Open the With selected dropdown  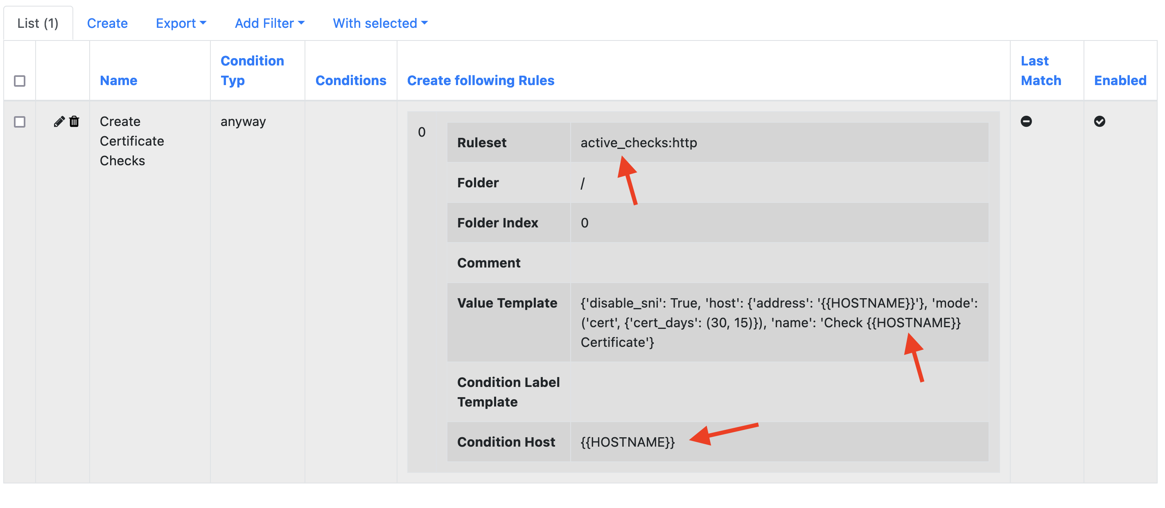point(380,23)
